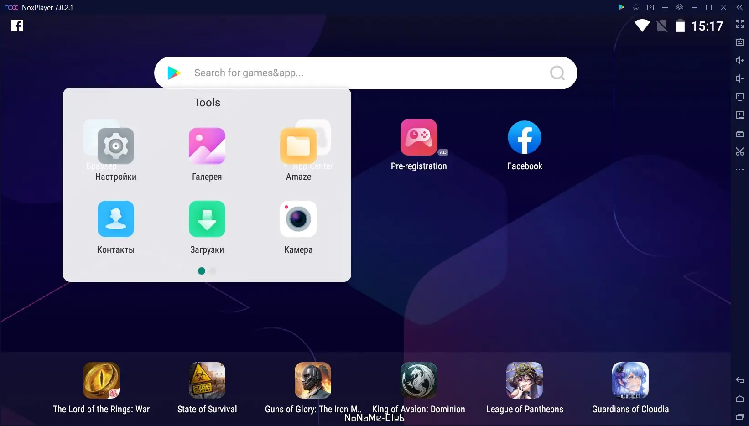Launch Камера (Camera) from the Tools folder
This screenshot has width=749, height=426.
tap(298, 228)
